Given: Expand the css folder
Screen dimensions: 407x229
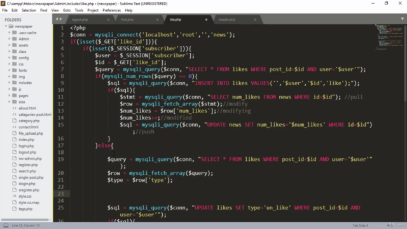Looking at the screenshot, I should [x=10, y=64].
